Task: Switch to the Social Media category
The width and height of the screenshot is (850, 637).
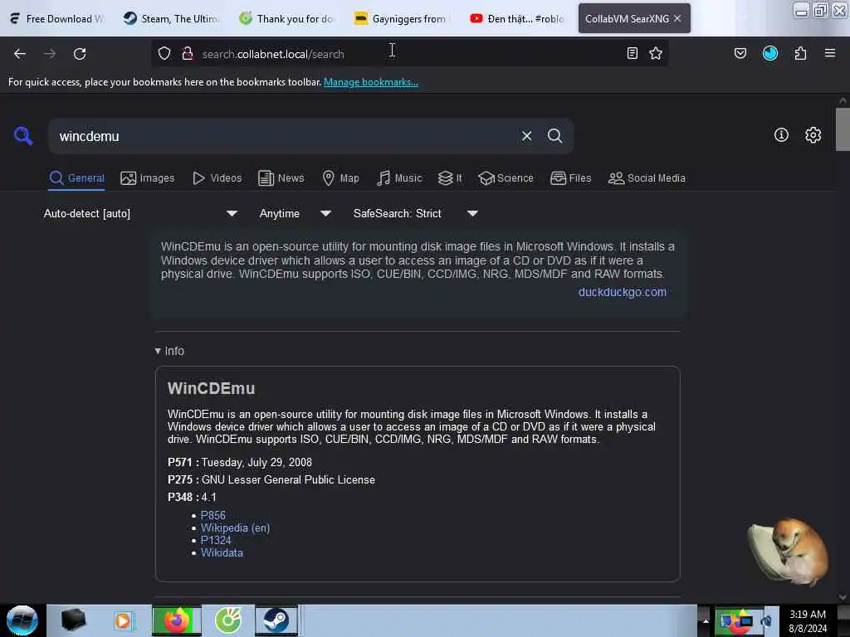Action: [647, 178]
